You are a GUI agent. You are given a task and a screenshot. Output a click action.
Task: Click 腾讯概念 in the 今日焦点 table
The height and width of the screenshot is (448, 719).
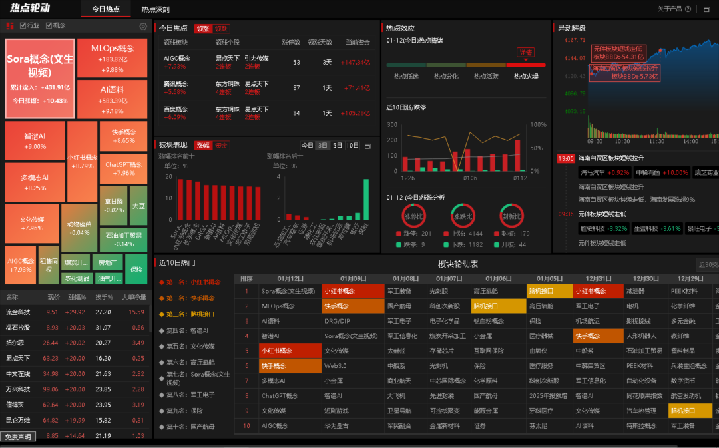(x=176, y=83)
